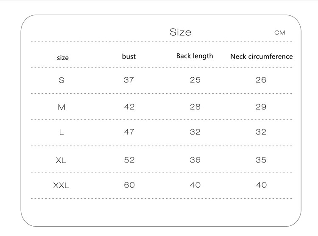This screenshot has height=236, width=318.
Task: Click the "CM" unit label
Action: pos(280,33)
